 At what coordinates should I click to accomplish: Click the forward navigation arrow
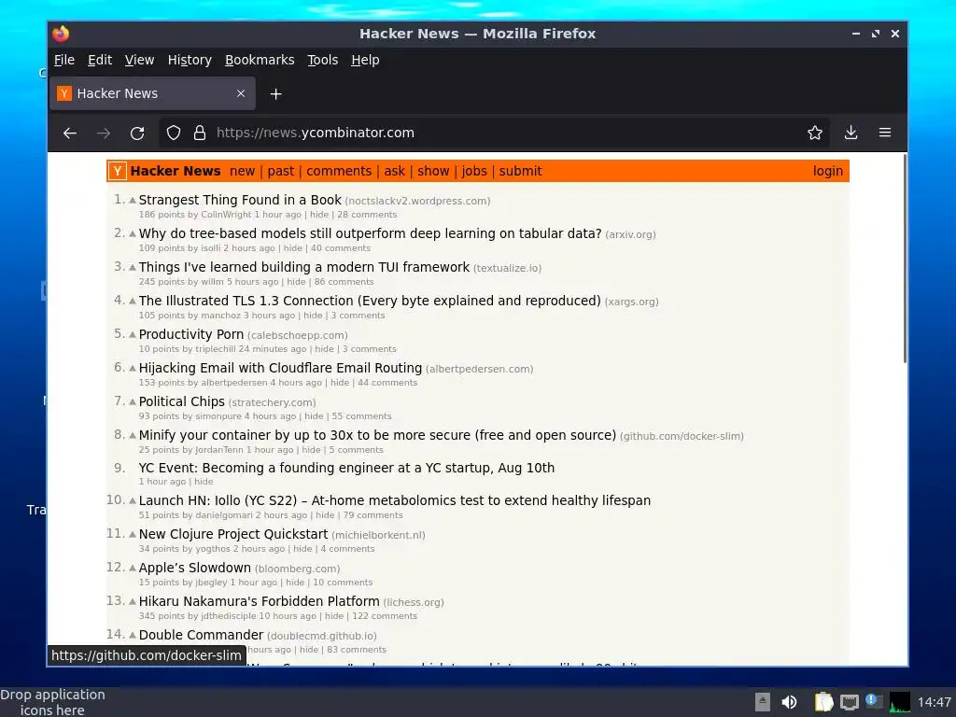pos(104,133)
